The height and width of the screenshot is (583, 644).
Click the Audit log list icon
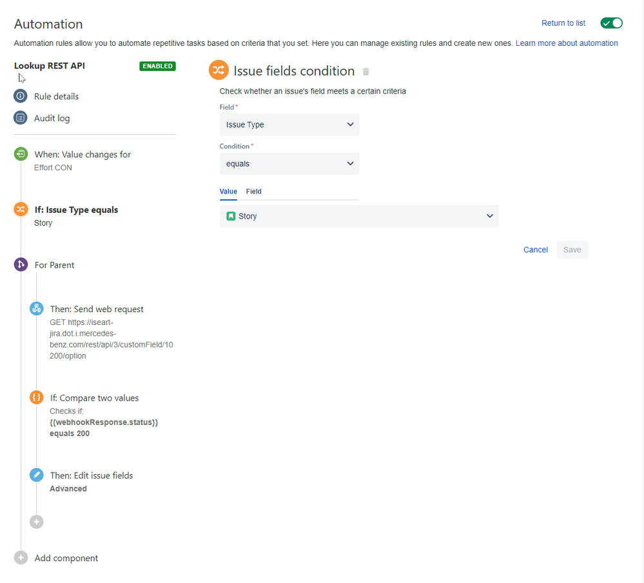click(21, 118)
